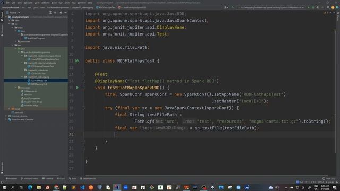Open the Event Log
The height and width of the screenshot is (191, 340).
[328, 179]
